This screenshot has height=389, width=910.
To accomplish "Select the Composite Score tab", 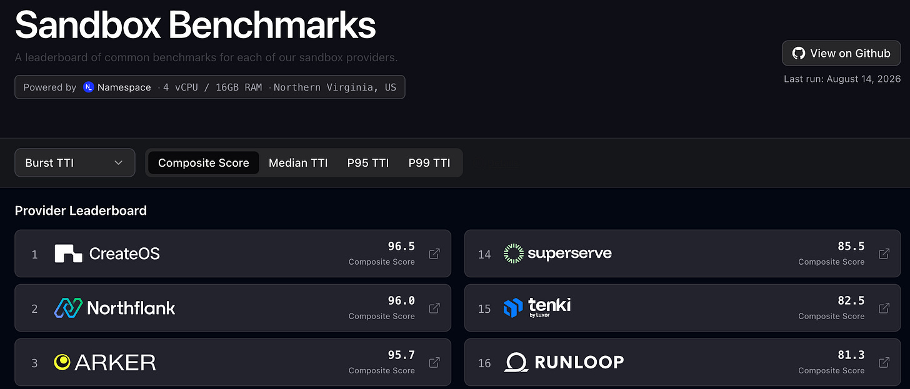I will point(204,163).
